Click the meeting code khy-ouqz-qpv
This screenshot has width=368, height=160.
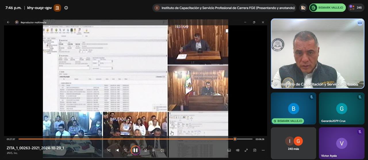tap(39, 8)
